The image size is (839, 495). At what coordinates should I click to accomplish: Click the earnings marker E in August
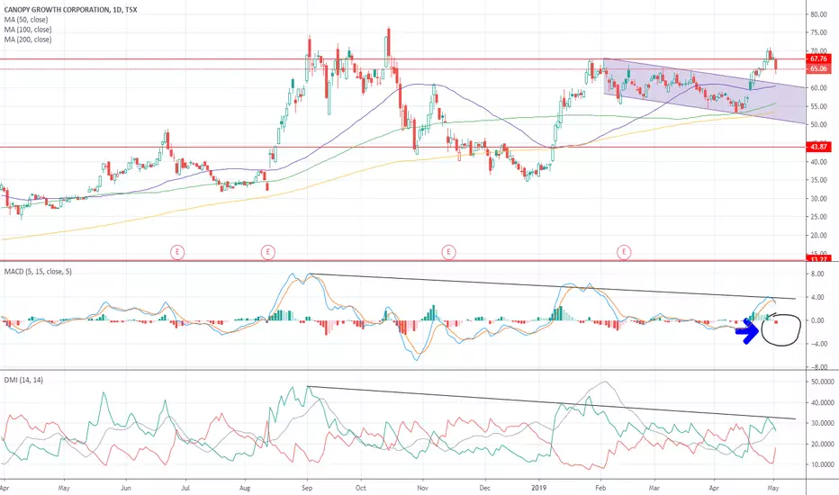tap(267, 251)
